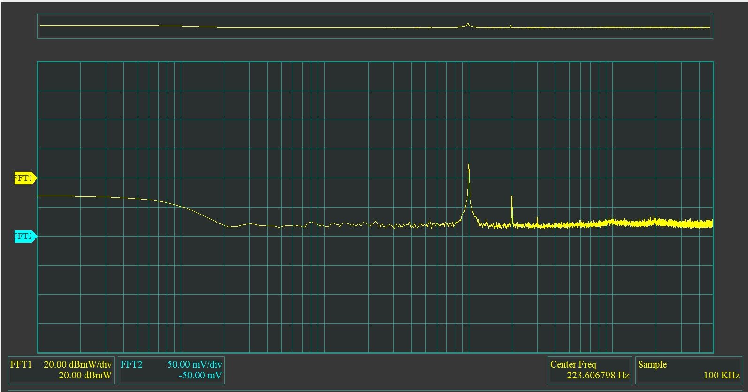Click the 50.00 mV/div value
The height and width of the screenshot is (392, 748).
click(194, 364)
